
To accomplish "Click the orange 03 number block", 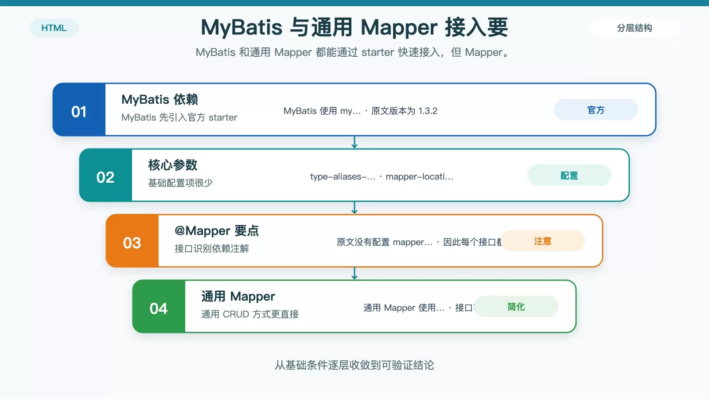I will tap(132, 241).
